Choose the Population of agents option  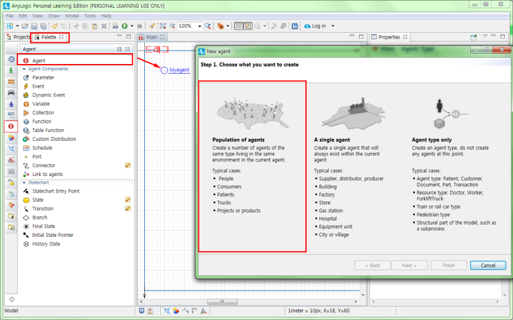point(252,166)
